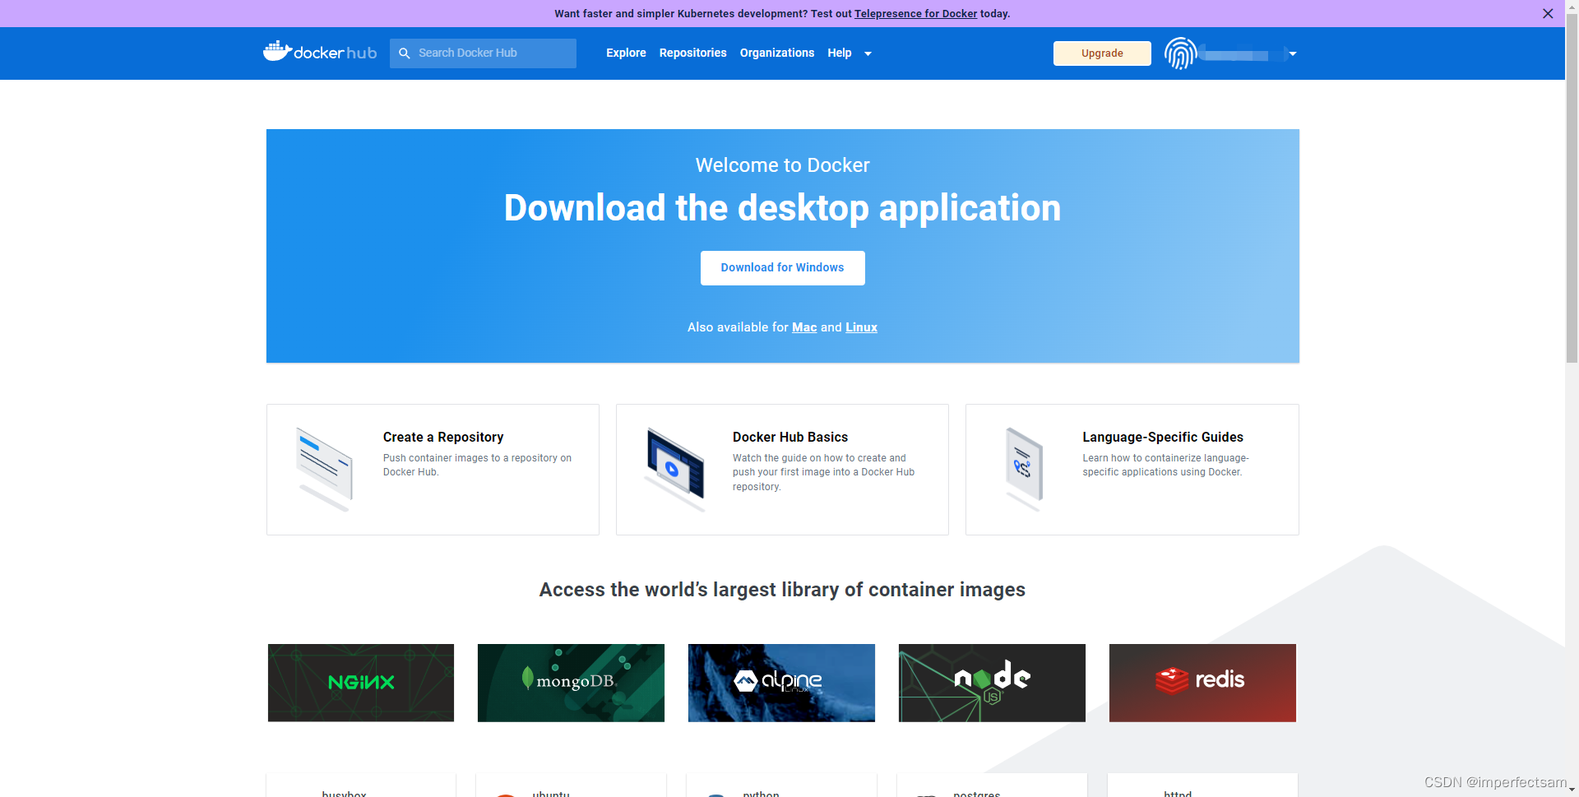
Task: Follow the Linux download link
Action: click(x=861, y=327)
